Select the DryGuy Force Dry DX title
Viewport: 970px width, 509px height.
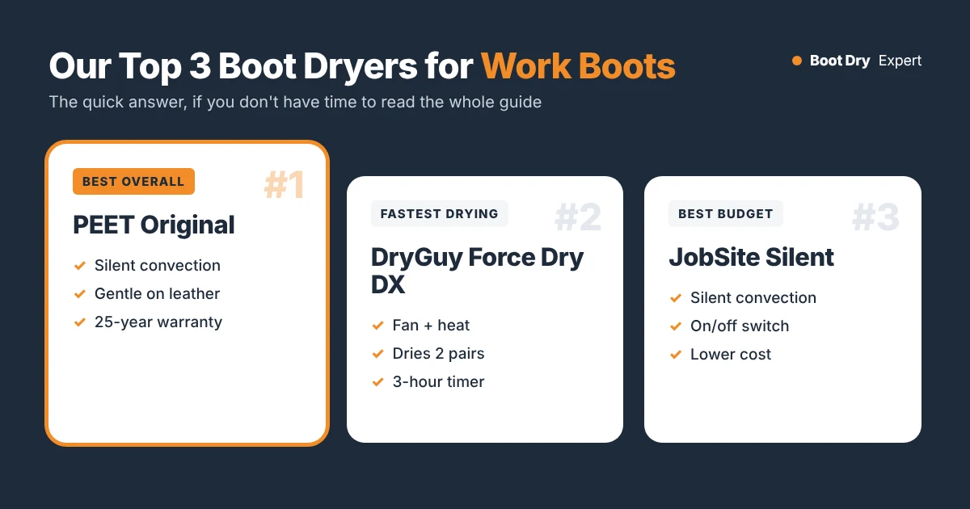coord(477,271)
